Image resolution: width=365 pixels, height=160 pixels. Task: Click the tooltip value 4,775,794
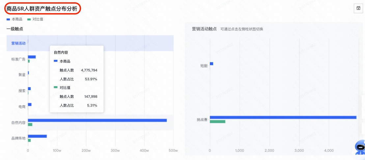tap(89, 70)
